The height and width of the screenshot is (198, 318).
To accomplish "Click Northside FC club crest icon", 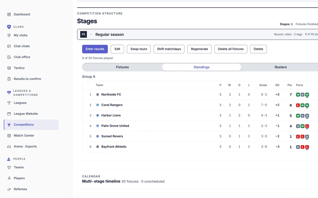I will (x=98, y=95).
